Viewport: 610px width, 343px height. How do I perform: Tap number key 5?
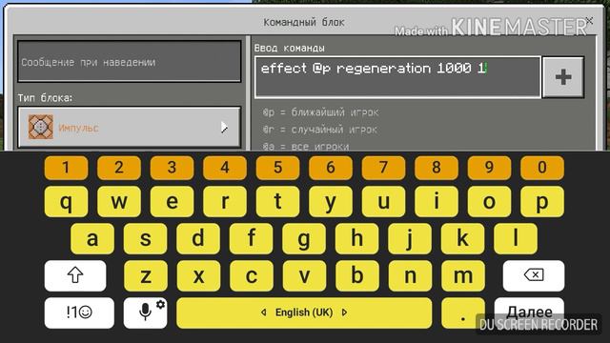tap(277, 168)
